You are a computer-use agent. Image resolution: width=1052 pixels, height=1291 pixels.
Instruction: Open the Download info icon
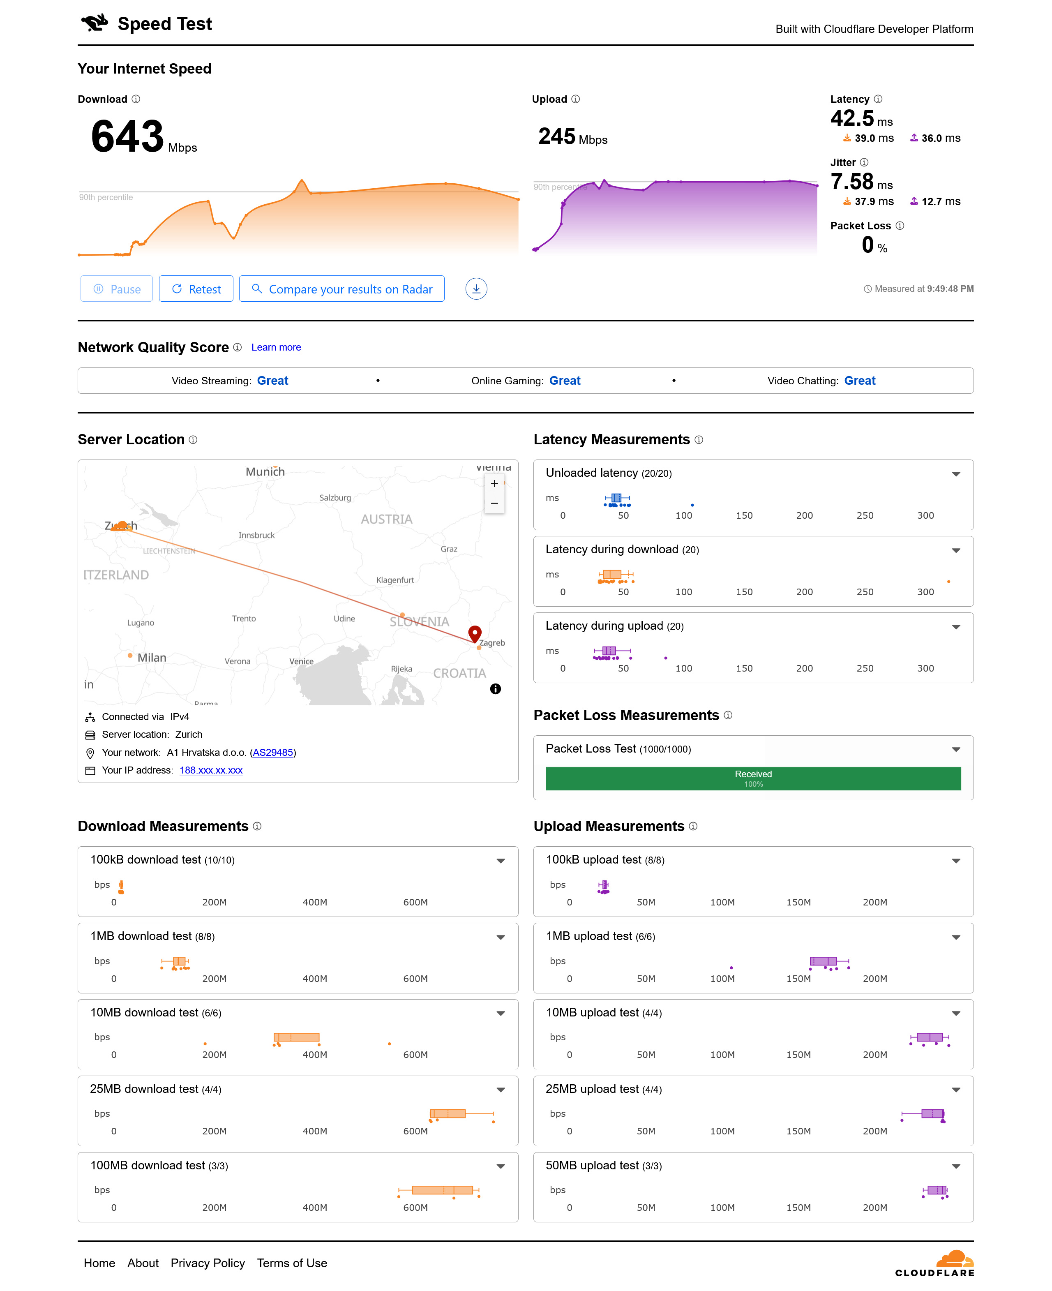click(136, 99)
